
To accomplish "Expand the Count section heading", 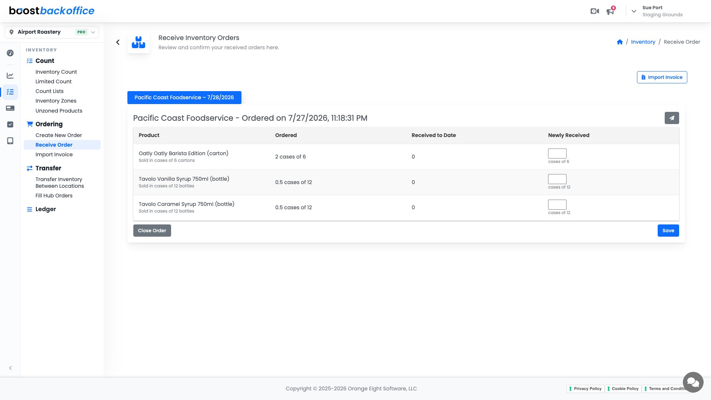I will pos(45,61).
